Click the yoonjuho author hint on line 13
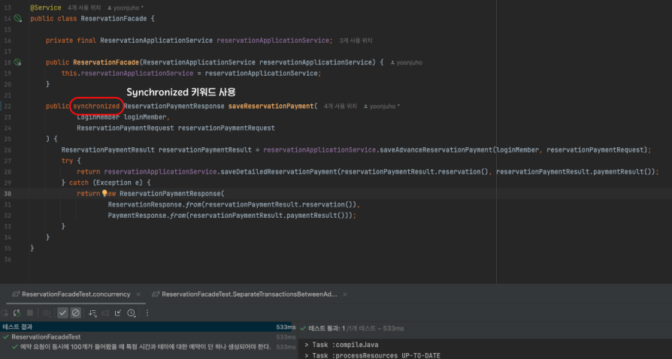The height and width of the screenshot is (359, 672). click(125, 8)
